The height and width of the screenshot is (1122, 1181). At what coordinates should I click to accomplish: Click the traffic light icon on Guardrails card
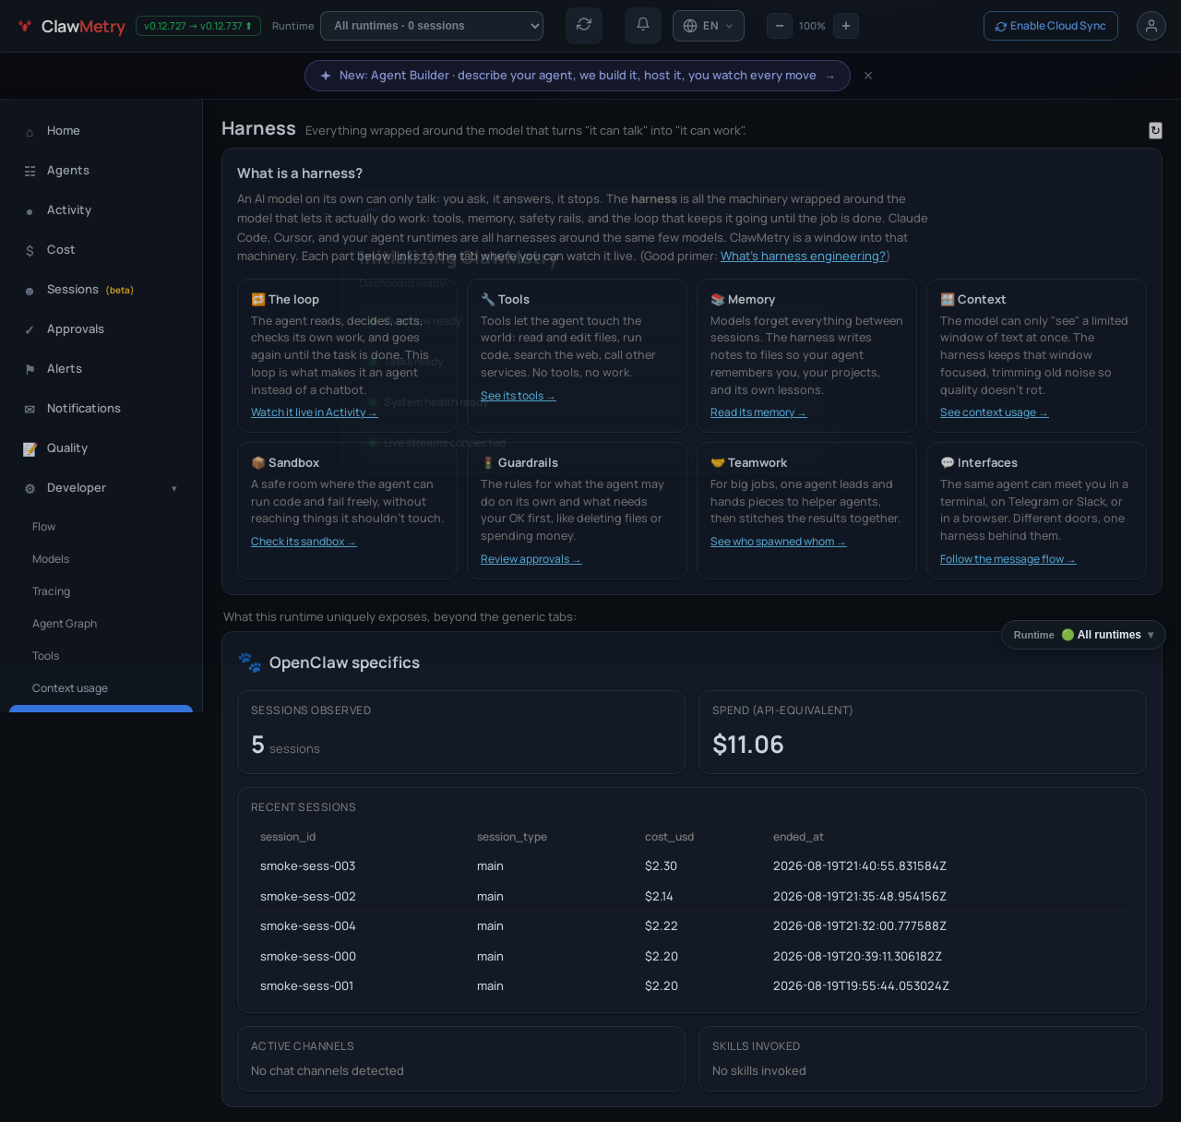488,463
